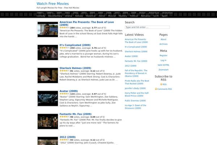Open Pirate Radio aka The Boat That Rocked
217x145 pixels.
137,82
